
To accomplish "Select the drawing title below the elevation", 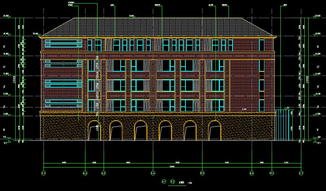I will point(177,182).
